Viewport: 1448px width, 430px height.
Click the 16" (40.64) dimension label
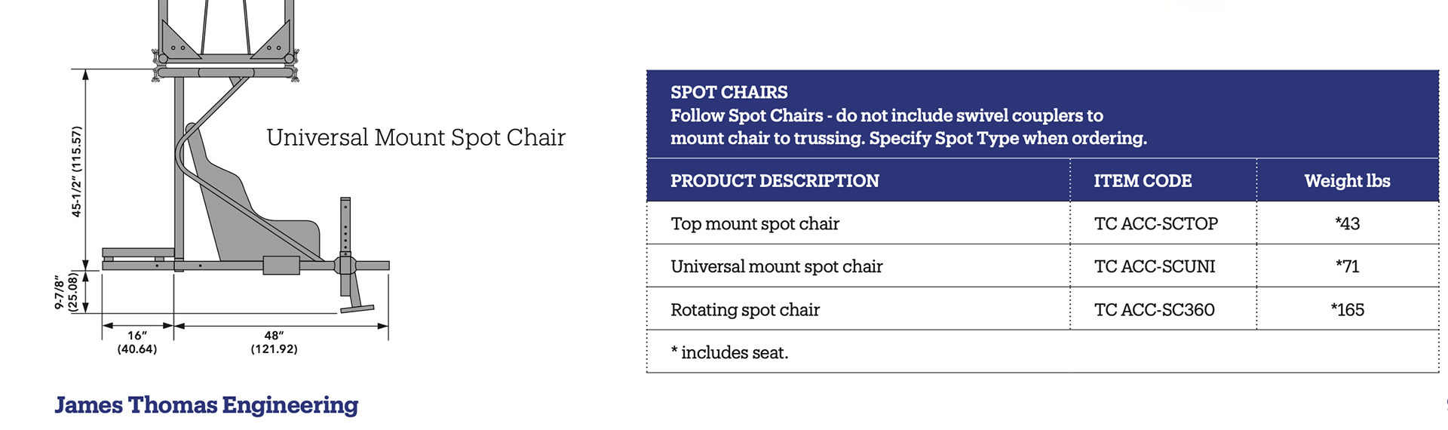[137, 342]
